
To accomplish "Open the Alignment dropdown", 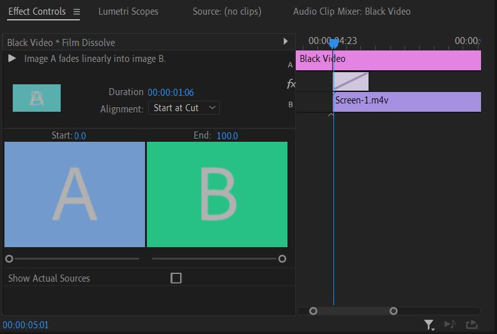I will click(184, 108).
